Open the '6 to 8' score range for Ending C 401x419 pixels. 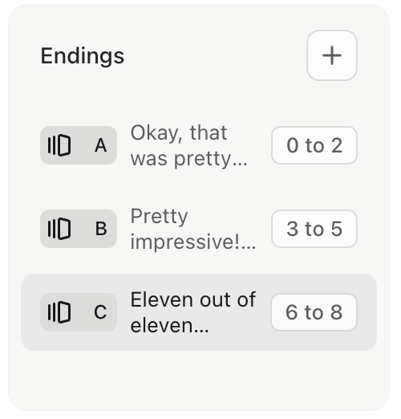[314, 312]
